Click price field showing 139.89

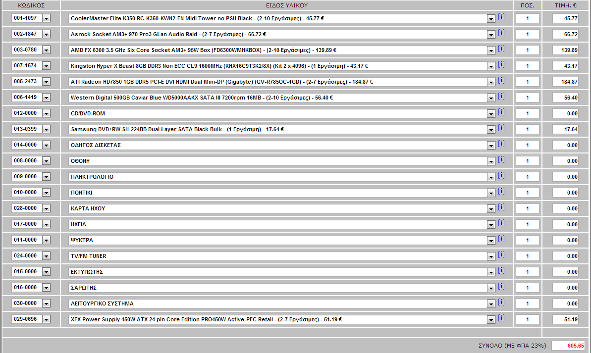point(565,50)
